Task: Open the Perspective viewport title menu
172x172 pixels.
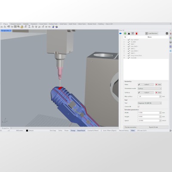Action: coord(6,31)
